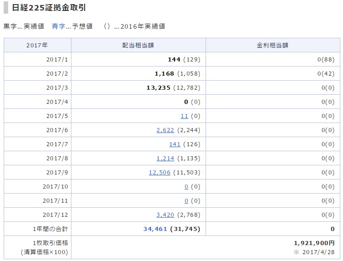Open the 2017/7 forecast link 141
This screenshot has height=261, width=343.
pyautogui.click(x=175, y=144)
